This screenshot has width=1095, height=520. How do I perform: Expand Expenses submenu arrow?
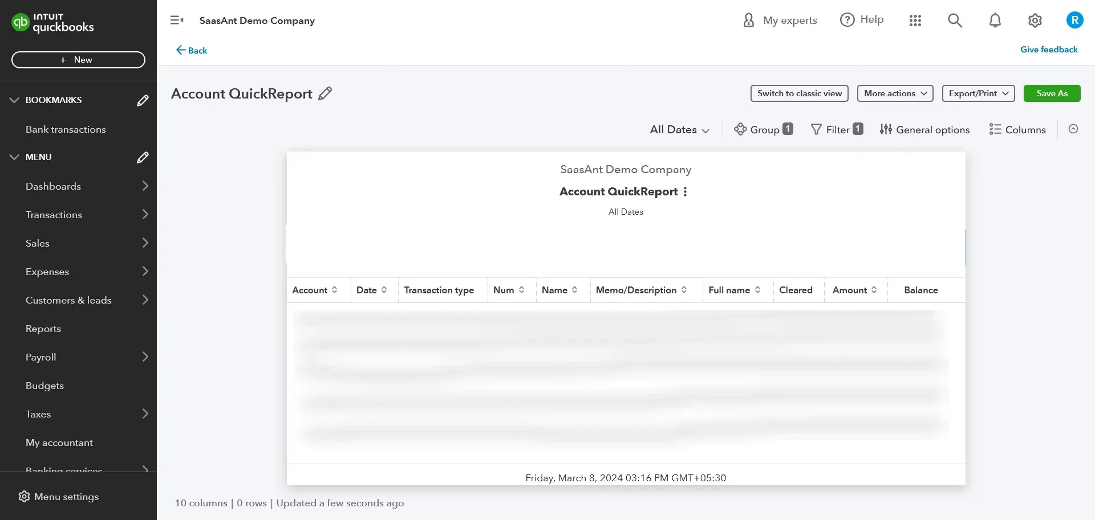(x=145, y=272)
